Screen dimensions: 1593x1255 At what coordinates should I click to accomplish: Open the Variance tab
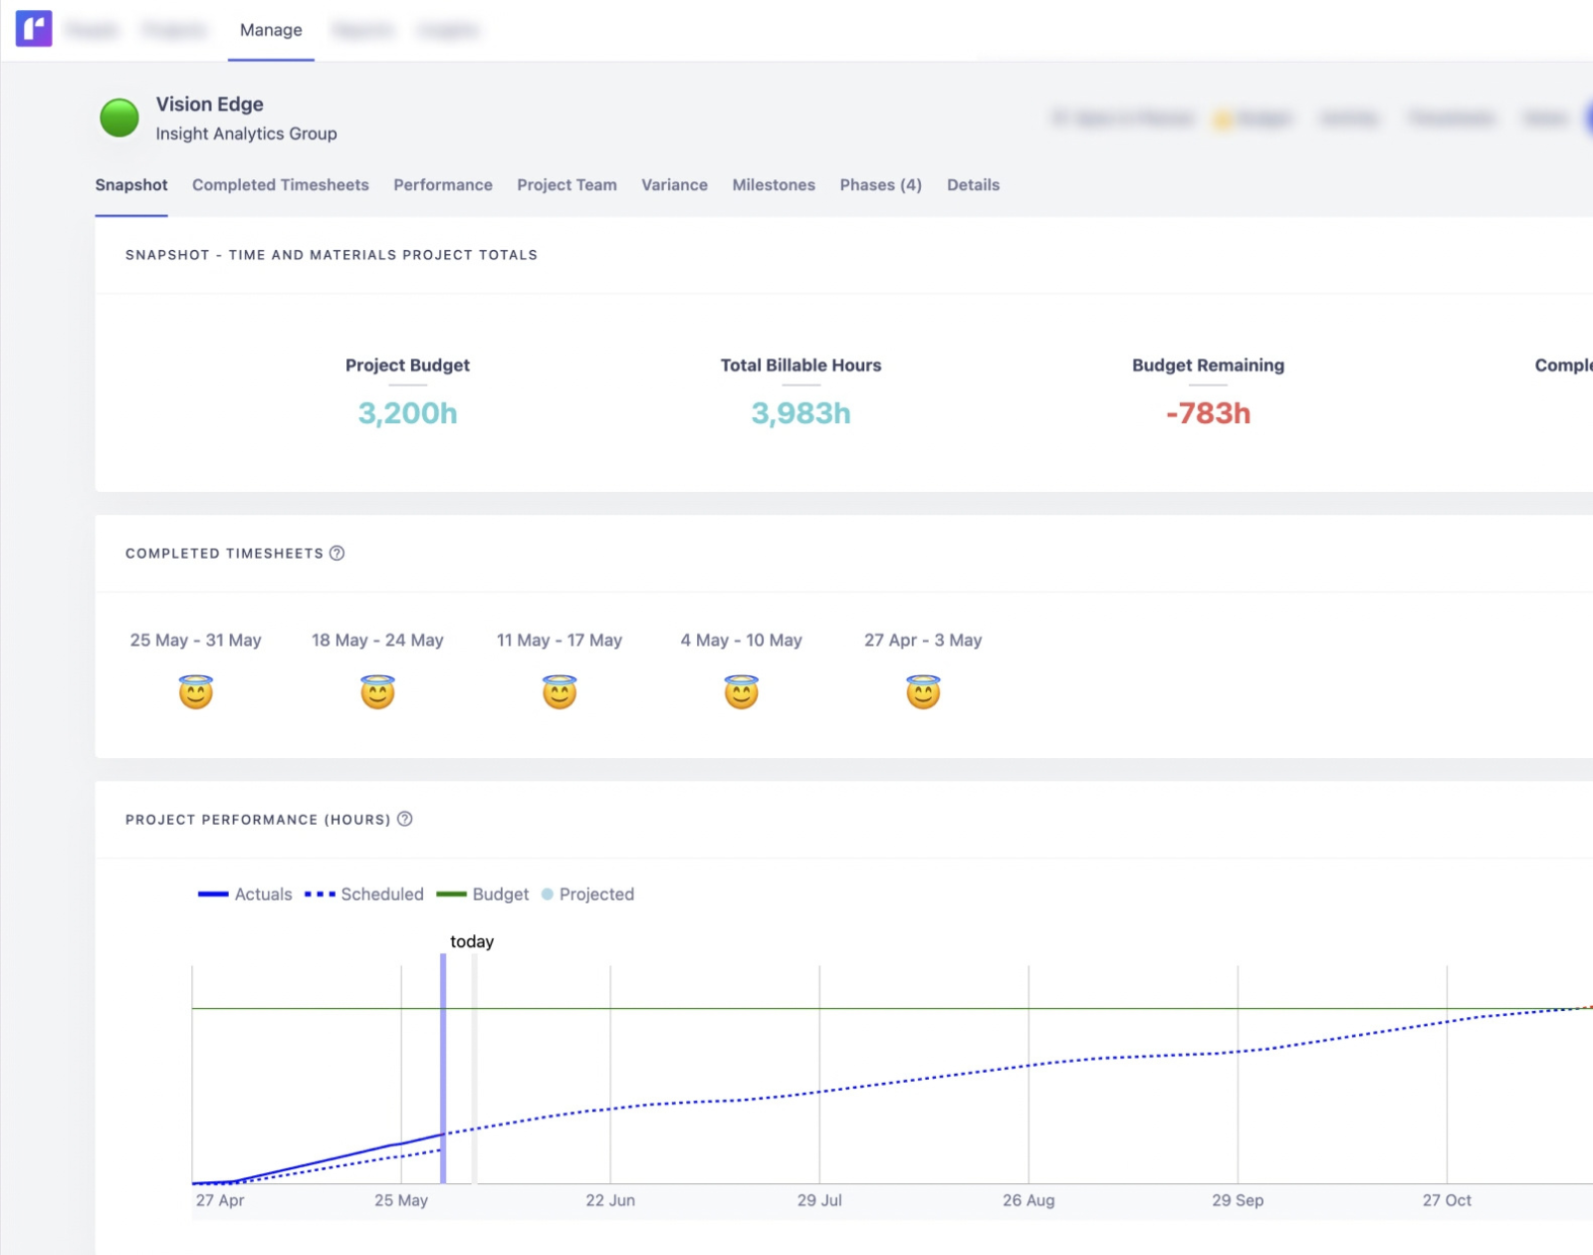tap(674, 185)
